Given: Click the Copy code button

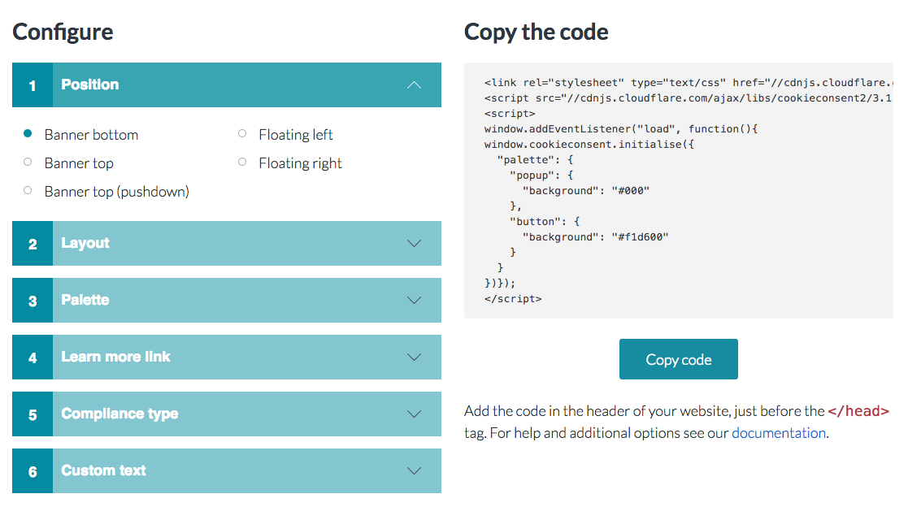Looking at the screenshot, I should (678, 359).
